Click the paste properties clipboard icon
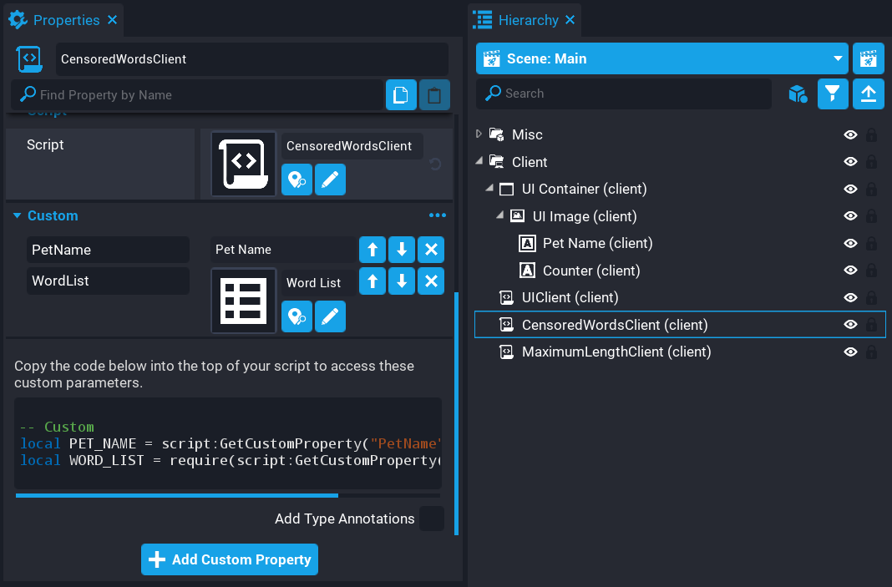 pyautogui.click(x=433, y=95)
